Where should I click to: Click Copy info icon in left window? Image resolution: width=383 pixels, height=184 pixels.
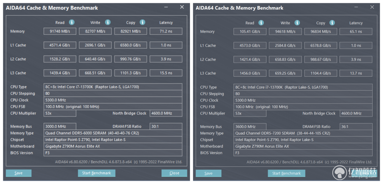(143, 23)
